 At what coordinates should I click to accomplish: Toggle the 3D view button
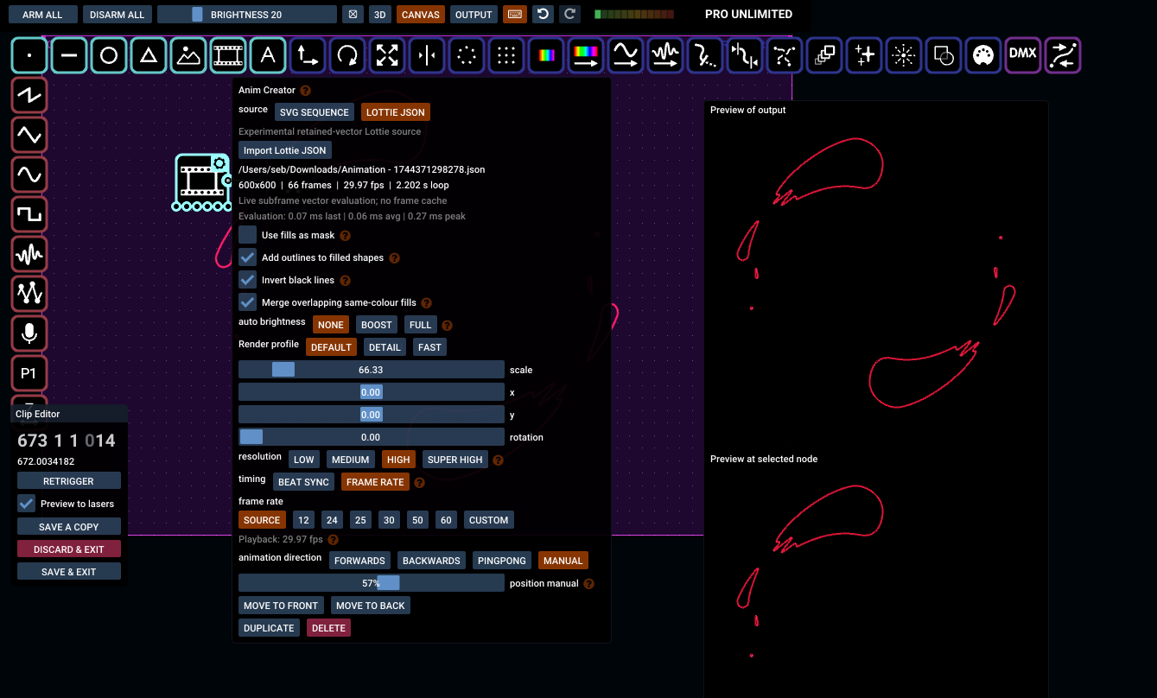point(379,15)
